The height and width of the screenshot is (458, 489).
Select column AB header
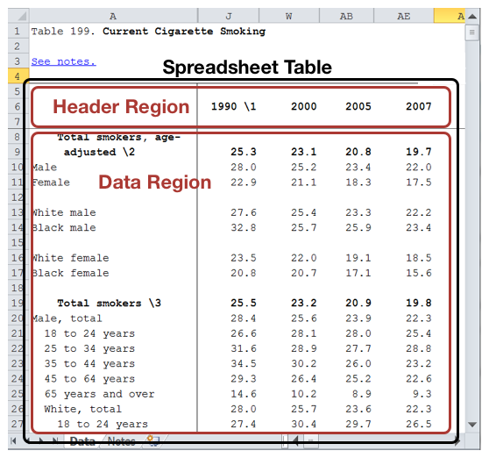346,16
